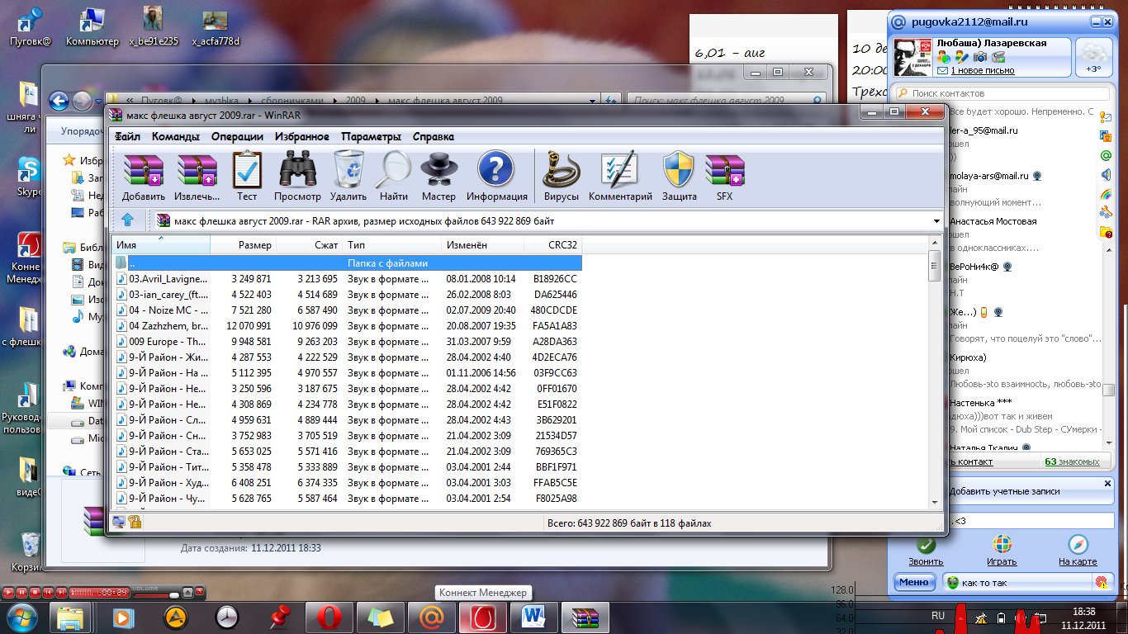Click the Звонить link in Agent
Image resolution: width=1128 pixels, height=634 pixels.
tap(926, 561)
